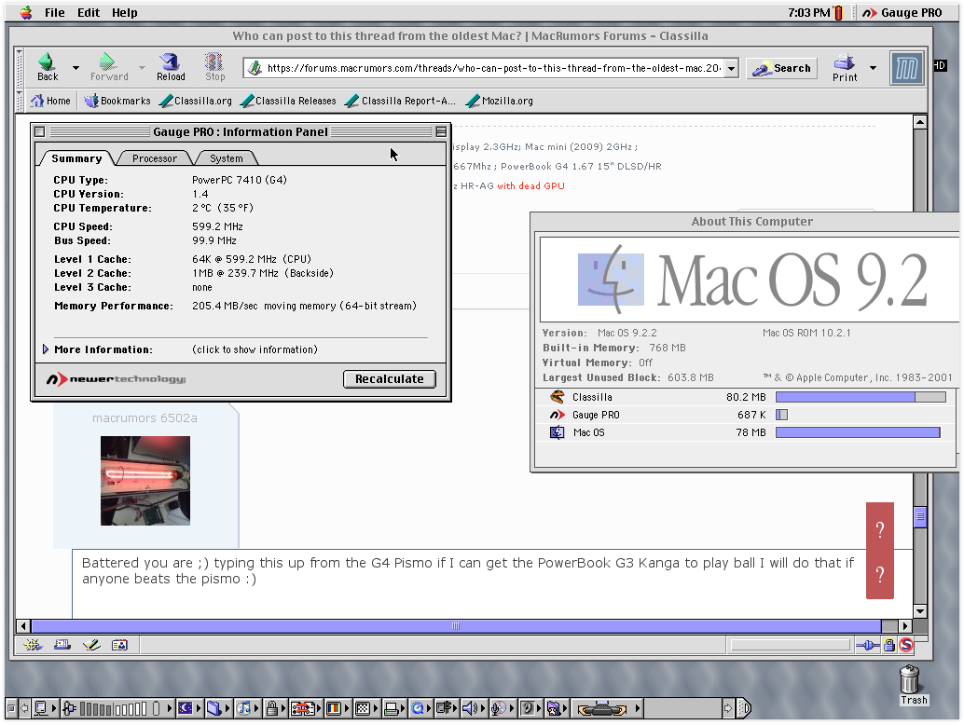This screenshot has height=725, width=964.
Task: Open Address Book icon in status bar
Action: (x=120, y=645)
